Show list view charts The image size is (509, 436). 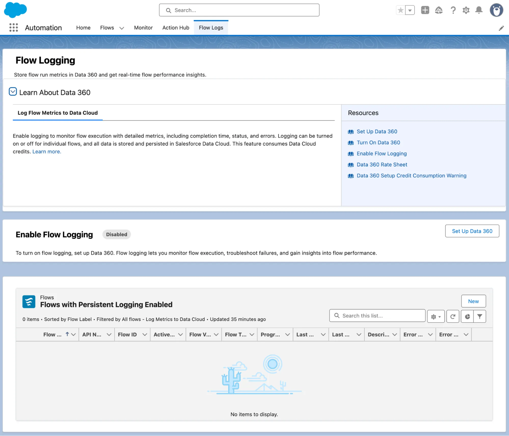467,316
